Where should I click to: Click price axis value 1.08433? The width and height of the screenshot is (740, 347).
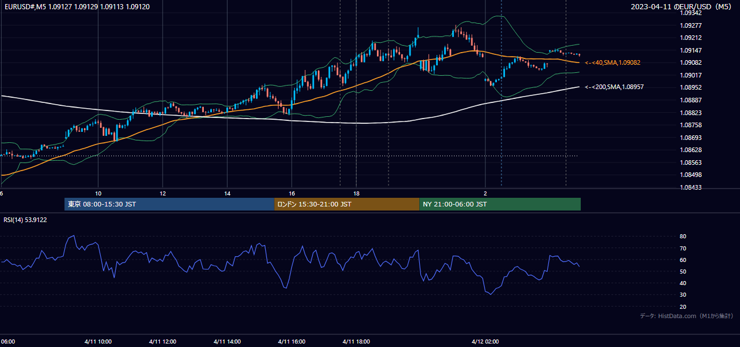point(691,187)
